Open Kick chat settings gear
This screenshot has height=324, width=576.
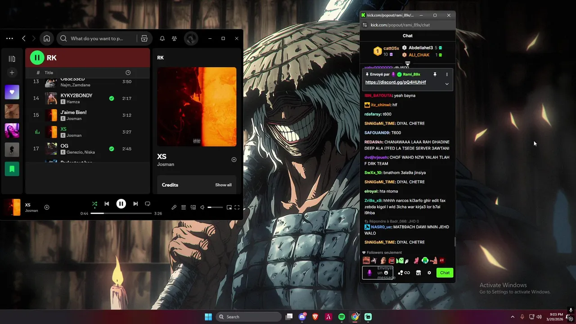429,273
